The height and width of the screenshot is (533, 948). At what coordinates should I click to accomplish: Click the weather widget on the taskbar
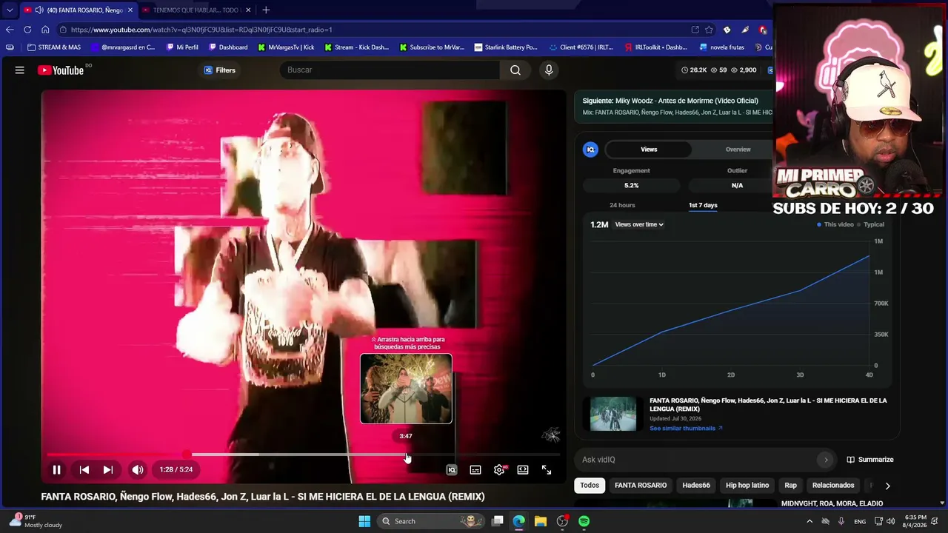tap(36, 521)
